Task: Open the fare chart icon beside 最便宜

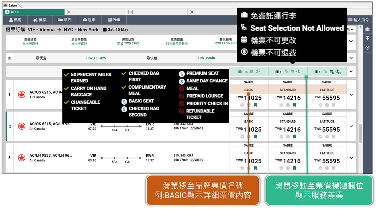Action: pyautogui.click(x=10, y=58)
